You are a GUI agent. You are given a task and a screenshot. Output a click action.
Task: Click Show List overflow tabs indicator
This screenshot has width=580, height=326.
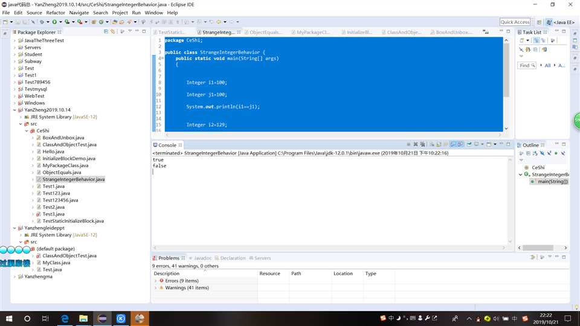click(x=486, y=32)
